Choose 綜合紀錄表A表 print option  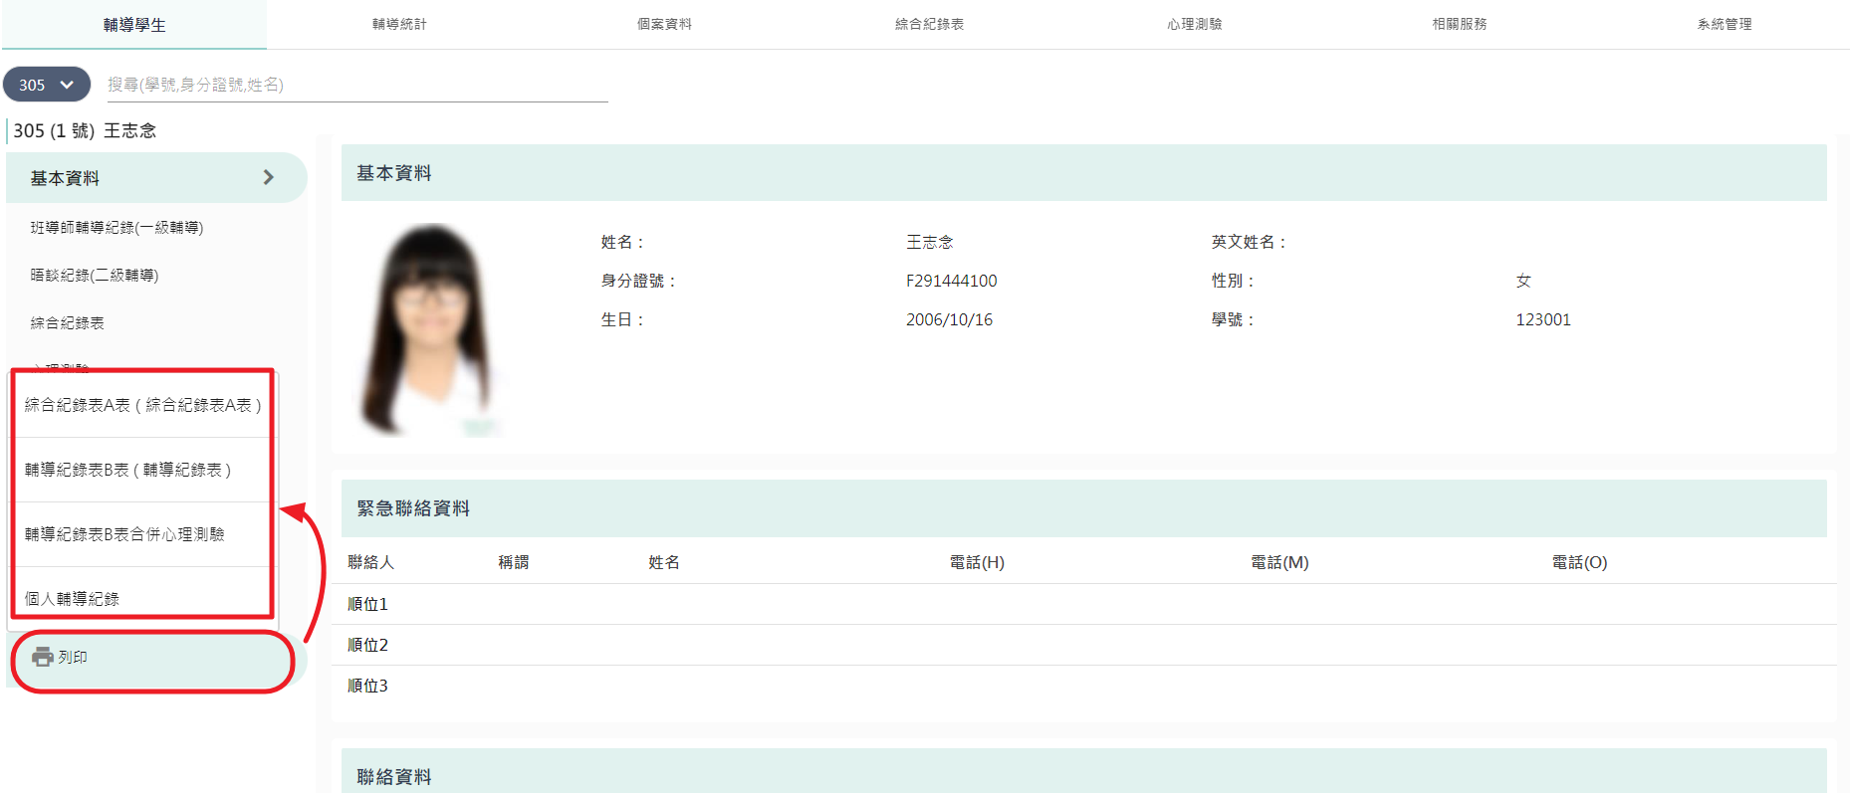pos(142,405)
